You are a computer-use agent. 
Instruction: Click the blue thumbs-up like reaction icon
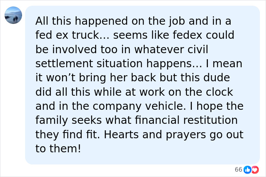point(247,169)
